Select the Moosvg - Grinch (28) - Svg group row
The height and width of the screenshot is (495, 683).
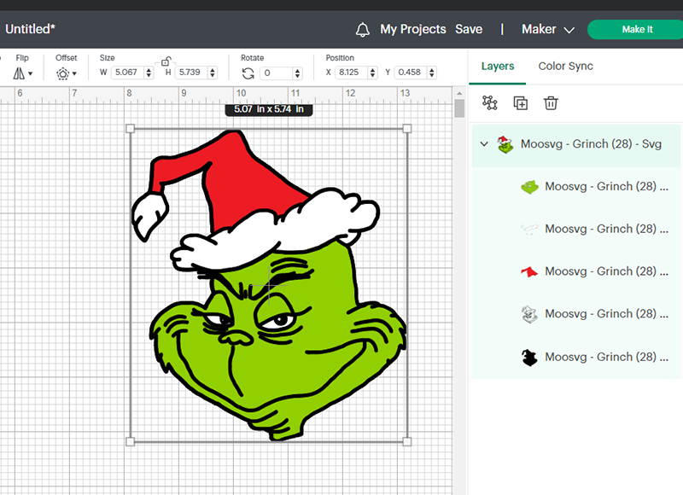(575, 144)
